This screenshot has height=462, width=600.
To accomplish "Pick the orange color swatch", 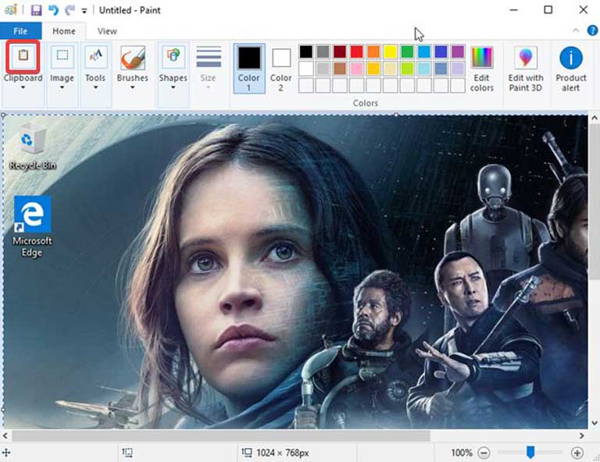I will 373,52.
